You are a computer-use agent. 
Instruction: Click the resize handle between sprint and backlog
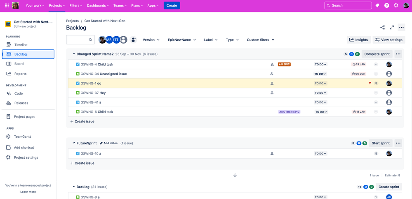click(235, 176)
